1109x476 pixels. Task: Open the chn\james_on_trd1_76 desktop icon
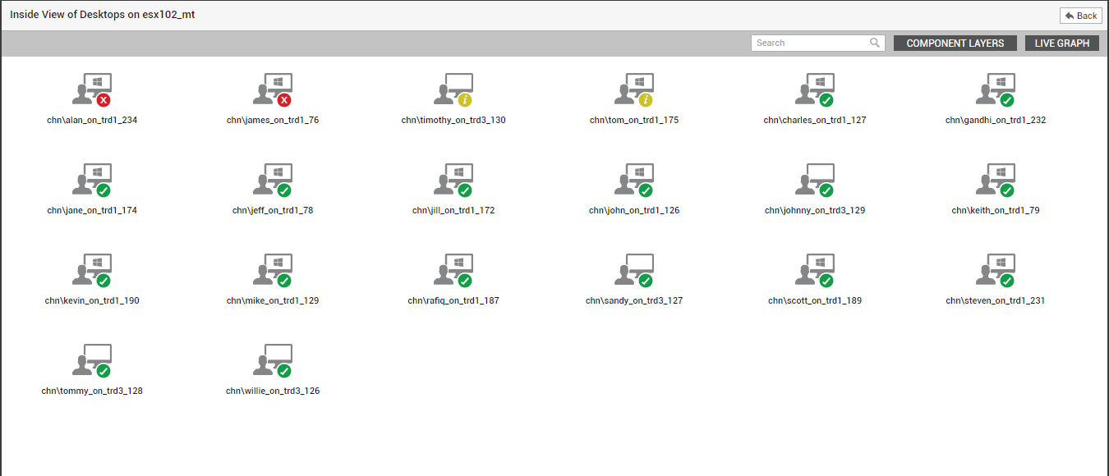[273, 90]
